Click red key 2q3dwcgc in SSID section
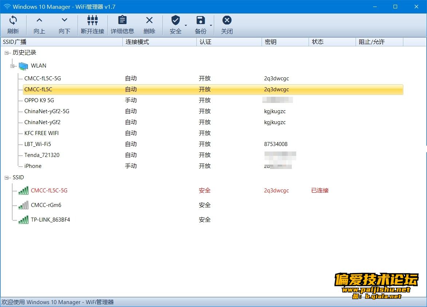 pyautogui.click(x=277, y=191)
